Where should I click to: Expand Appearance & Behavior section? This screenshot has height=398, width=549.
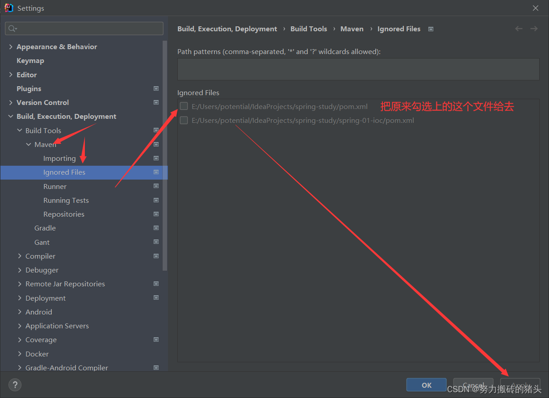click(11, 46)
